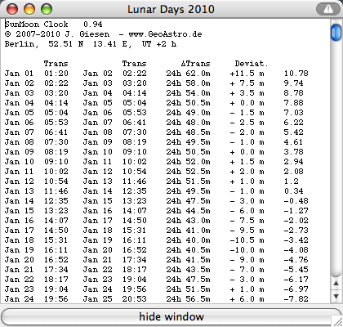Click the 24h 41.0m value
The height and width of the screenshot is (327, 343).
pyautogui.click(x=188, y=231)
